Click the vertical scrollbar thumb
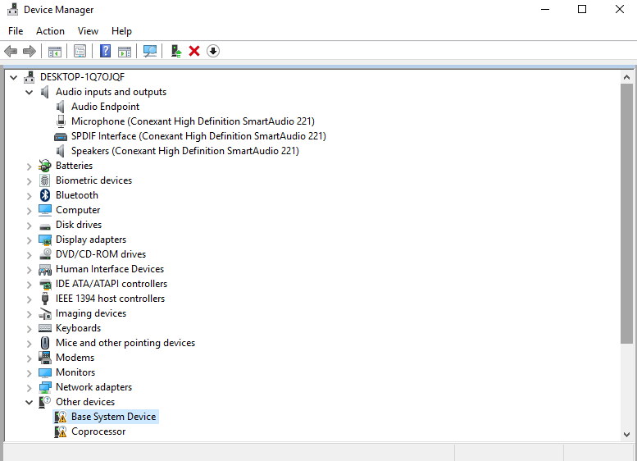637x461 pixels. tap(626, 214)
